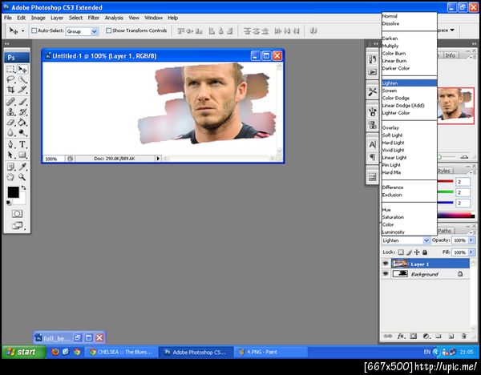
Task: Select the Paint Bucket tool
Action: click(x=22, y=122)
